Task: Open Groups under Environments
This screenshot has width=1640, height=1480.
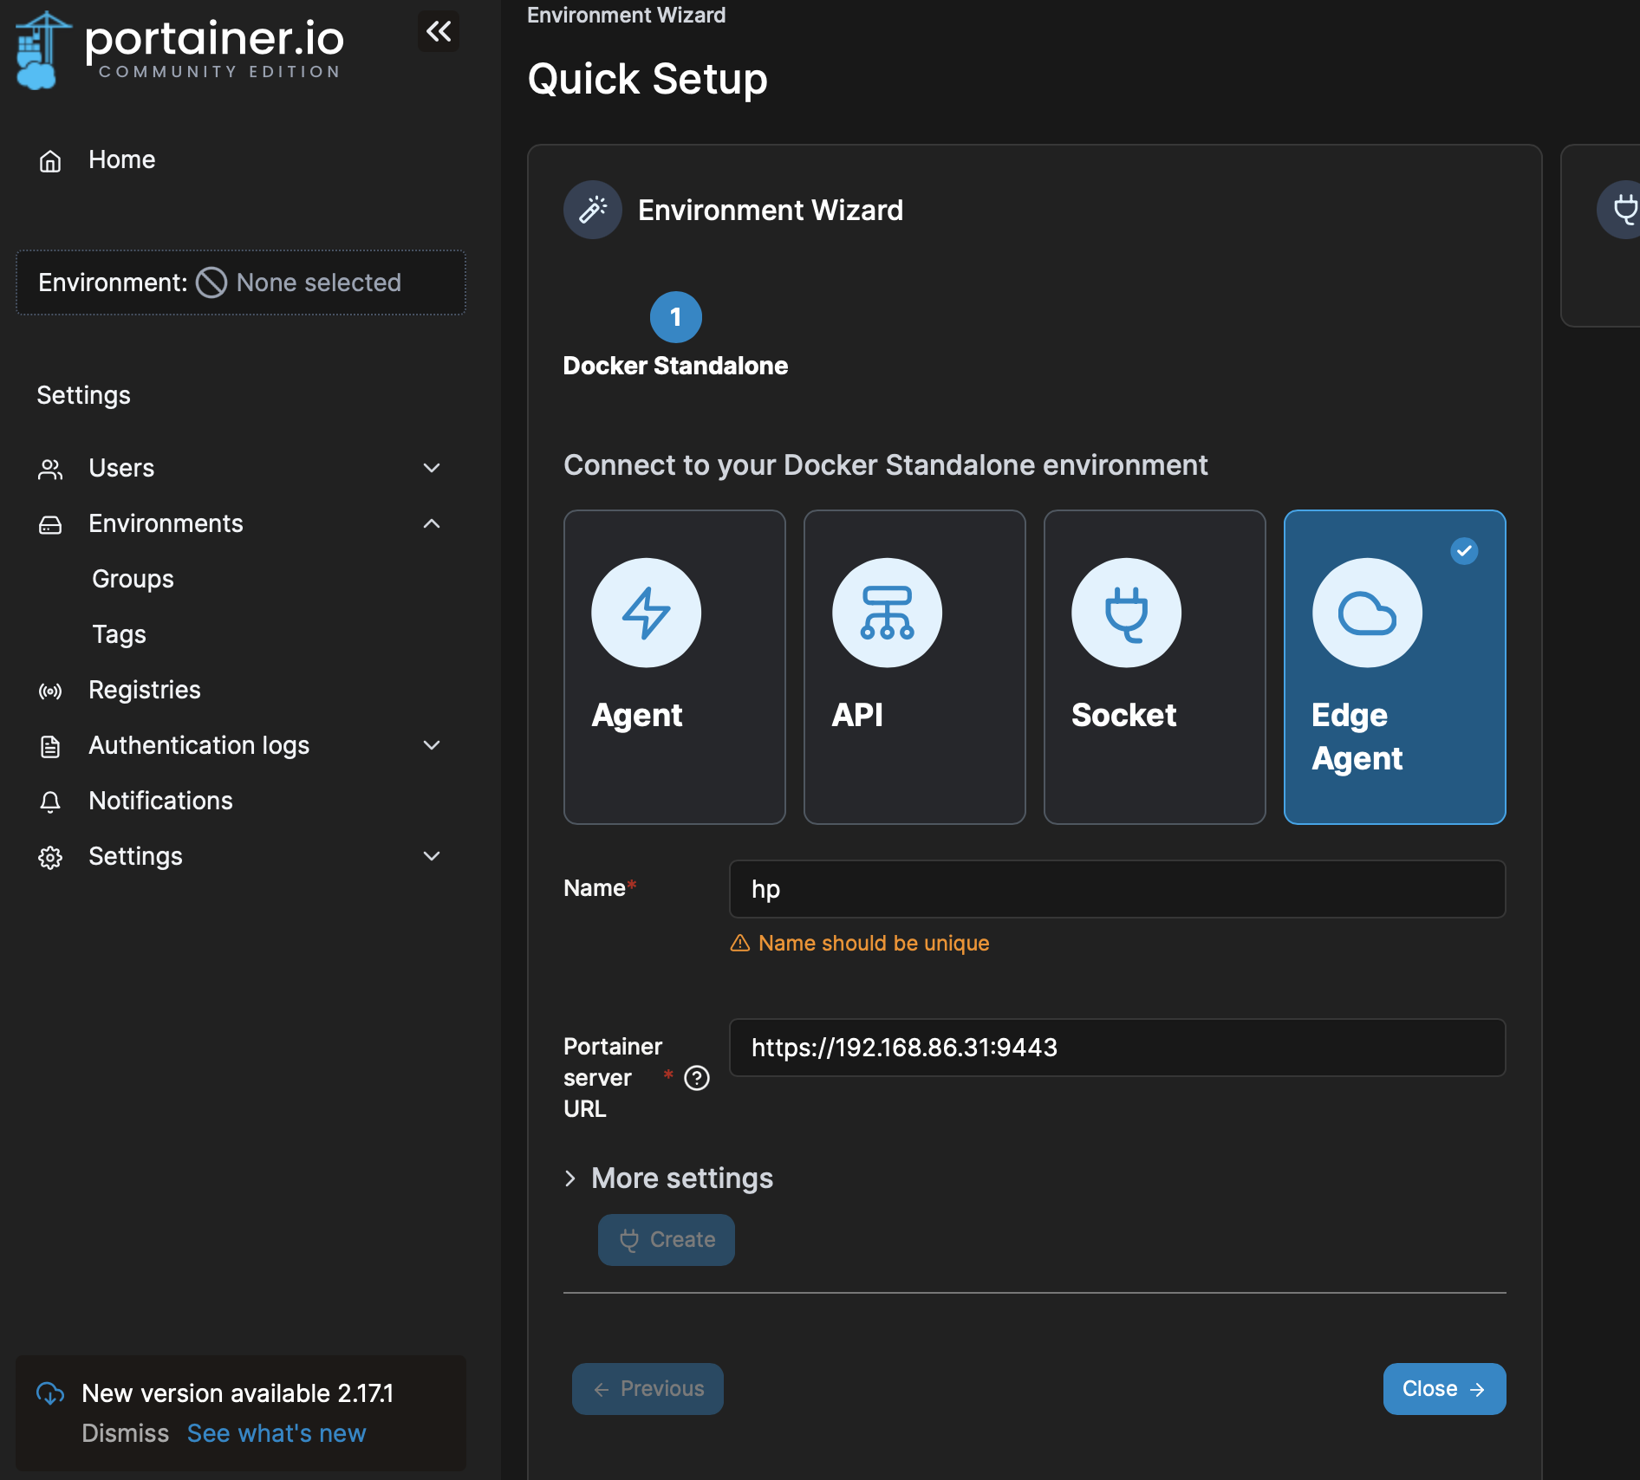Action: [x=133, y=579]
